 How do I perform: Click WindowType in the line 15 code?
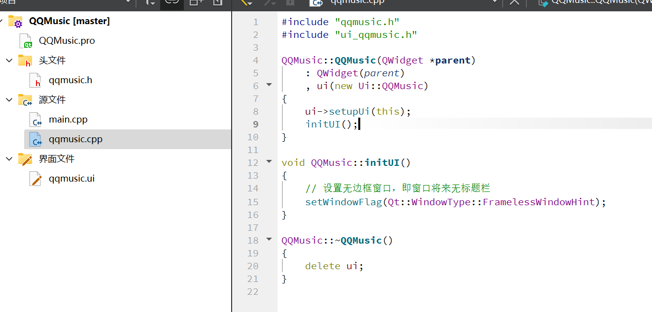click(x=441, y=202)
